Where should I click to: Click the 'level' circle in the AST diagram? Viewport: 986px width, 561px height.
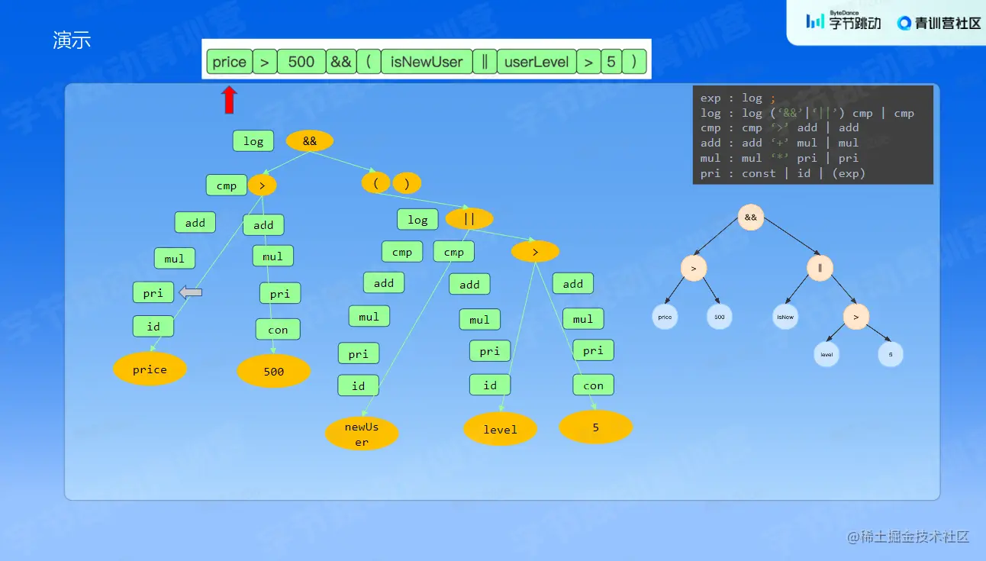pyautogui.click(x=826, y=354)
